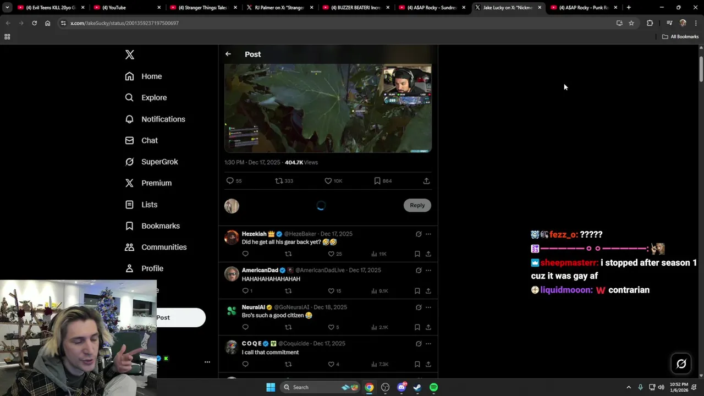Screen dimensions: 704x396
Task: Open the apps grid in bookmarks bar
Action: click(7, 37)
